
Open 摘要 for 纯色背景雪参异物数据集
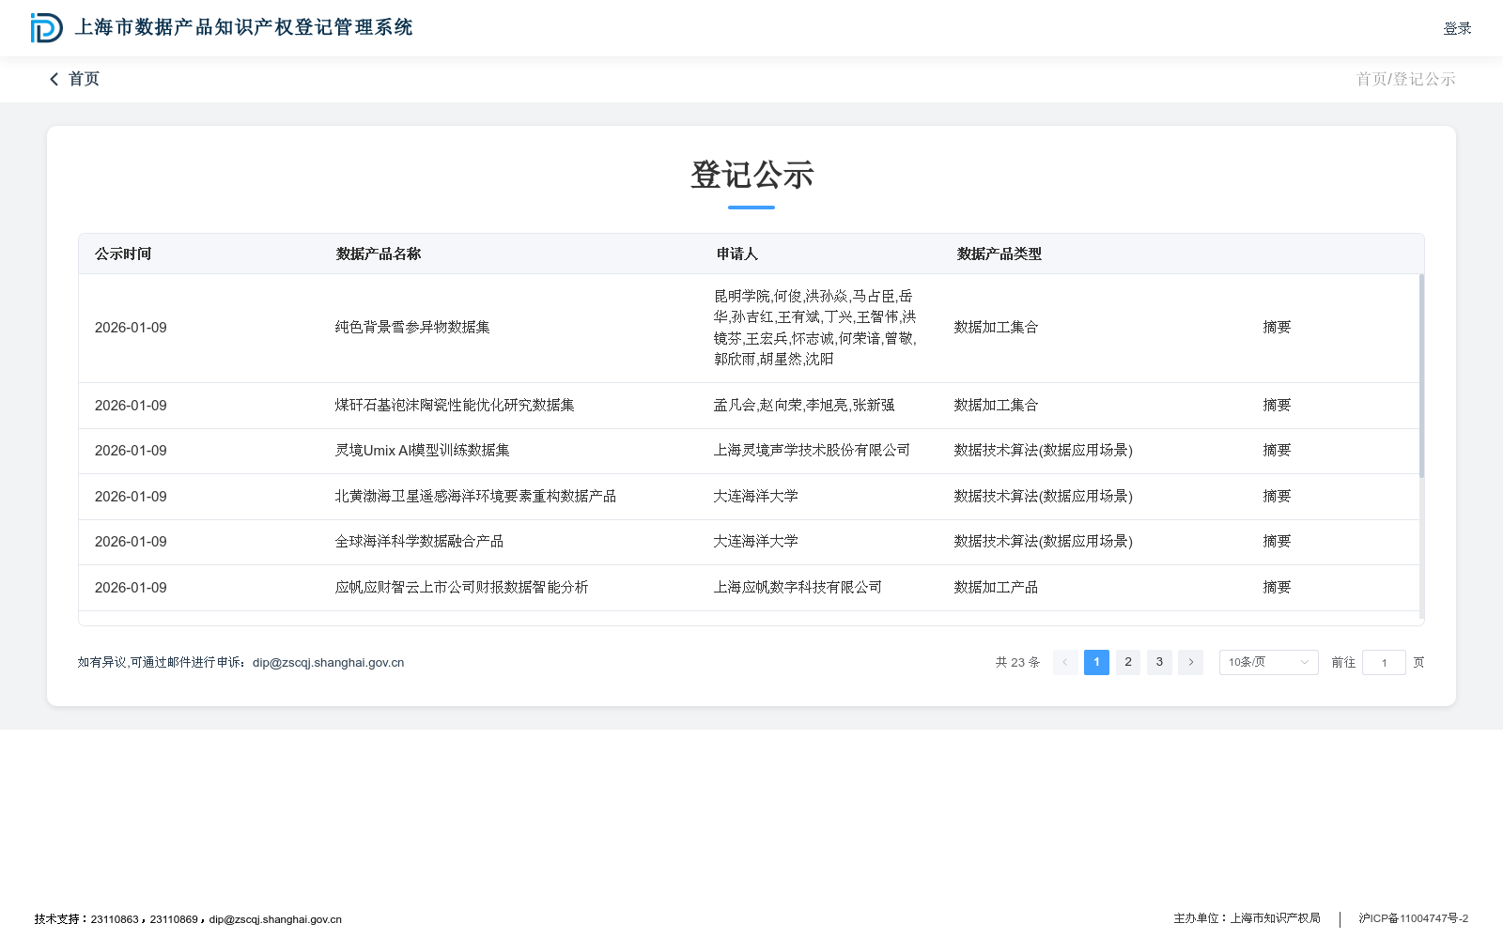click(x=1277, y=328)
